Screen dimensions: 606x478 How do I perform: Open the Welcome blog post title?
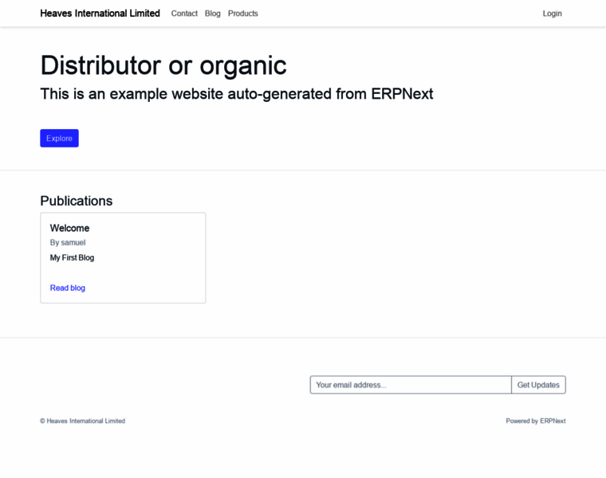point(69,228)
